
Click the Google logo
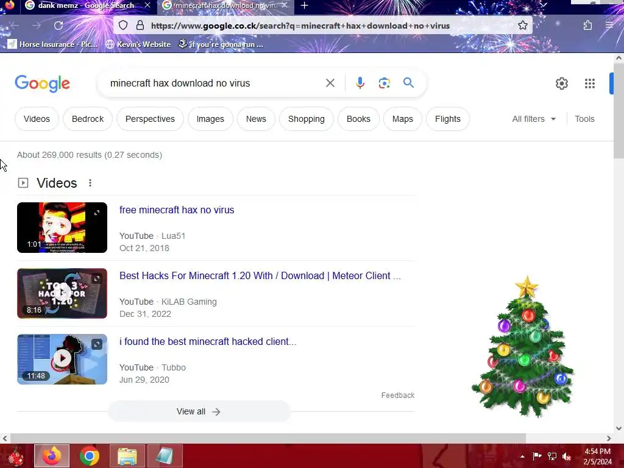coord(42,83)
